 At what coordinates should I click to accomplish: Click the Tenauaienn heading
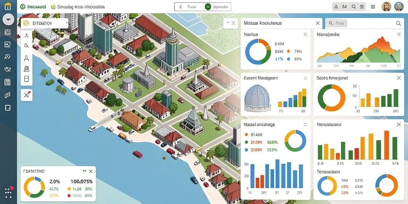(328, 172)
